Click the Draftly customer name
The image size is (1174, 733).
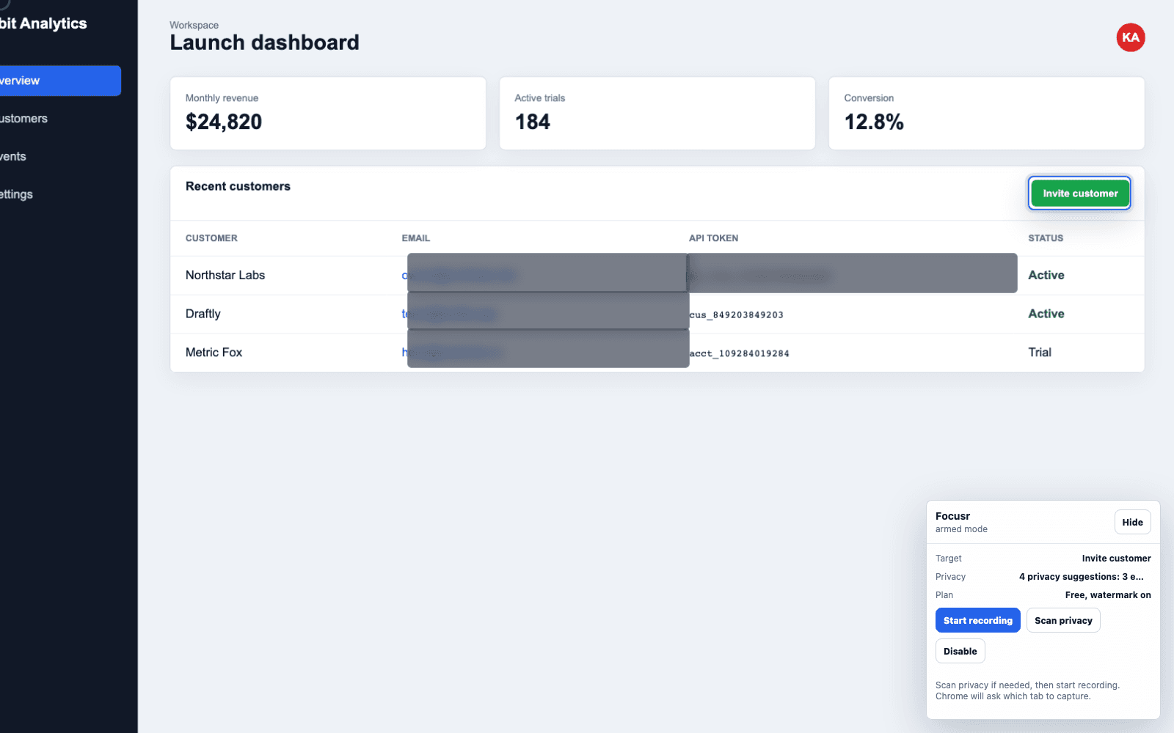[x=203, y=314]
